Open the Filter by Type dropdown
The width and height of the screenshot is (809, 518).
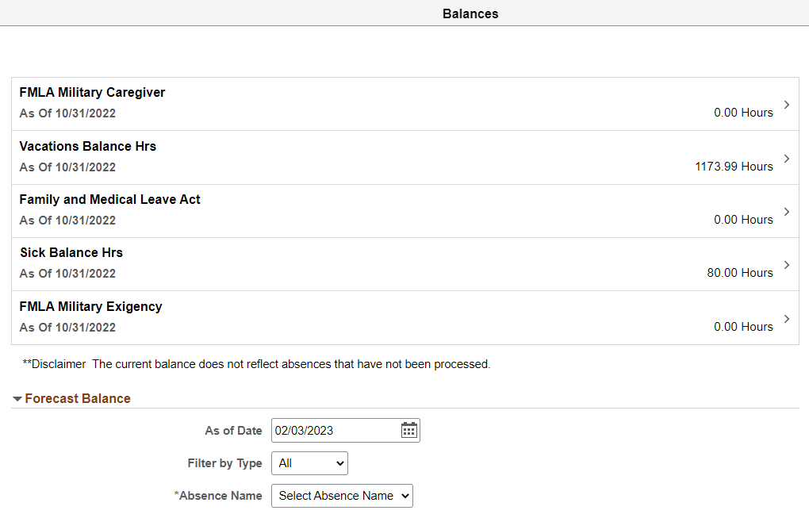309,463
